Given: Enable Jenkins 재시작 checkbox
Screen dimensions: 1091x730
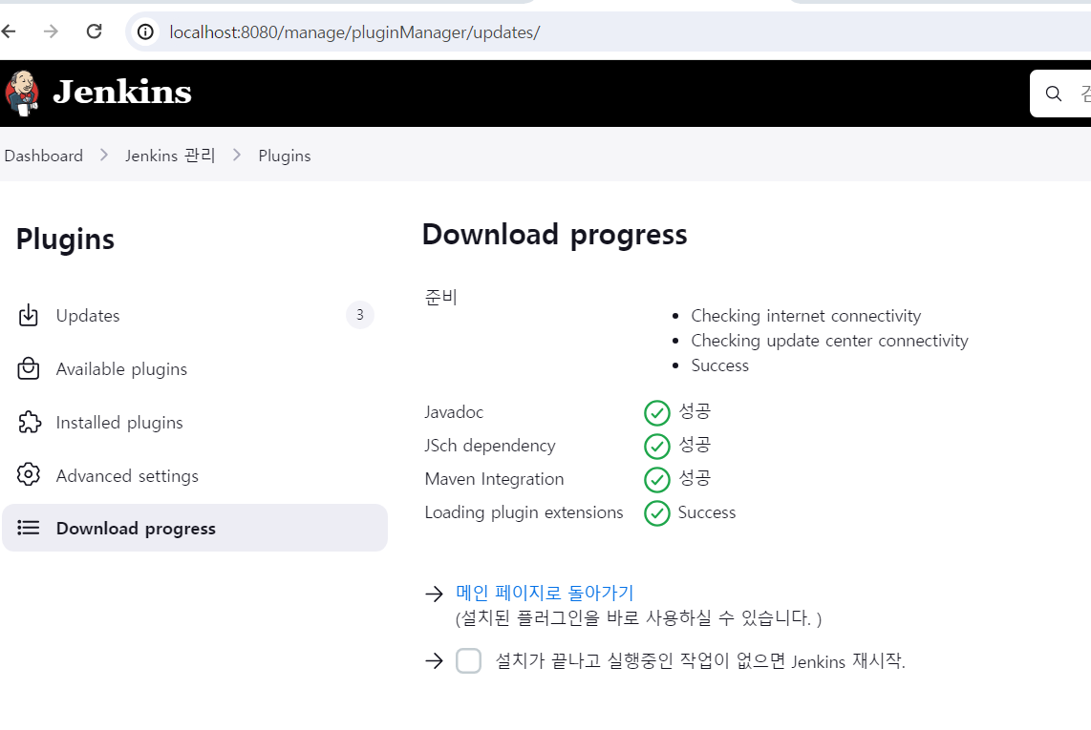Looking at the screenshot, I should point(468,660).
